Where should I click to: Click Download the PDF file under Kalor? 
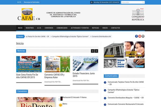tap(53, 82)
